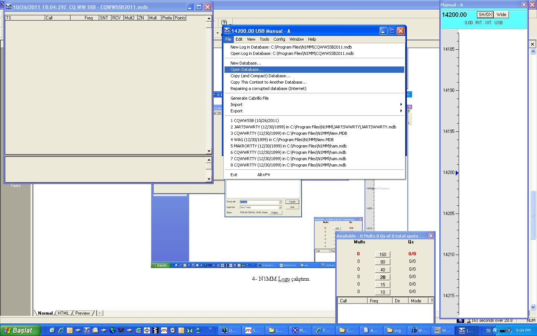The height and width of the screenshot is (336, 537).
Task: Launch N1MM Logger from quick launch bar
Action: (x=87, y=330)
